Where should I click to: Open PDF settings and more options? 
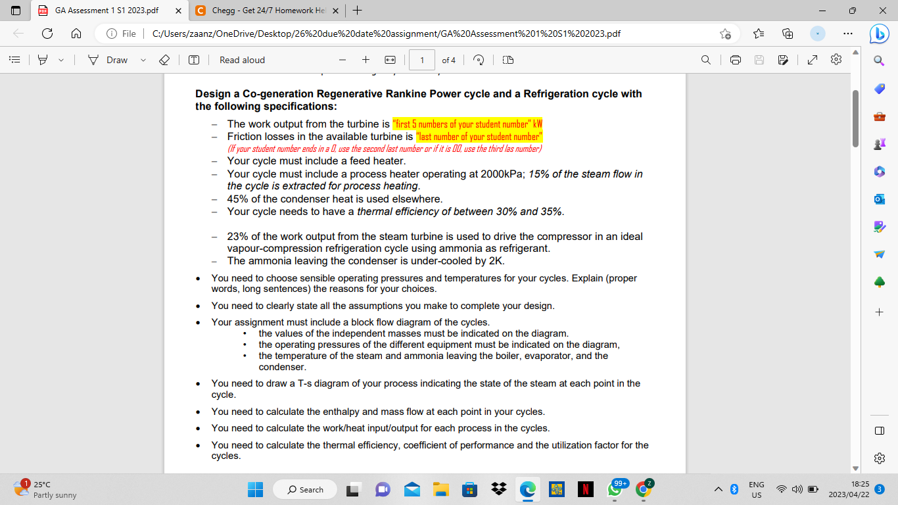pos(836,60)
